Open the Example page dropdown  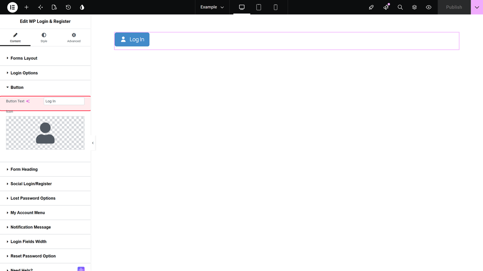coord(212,7)
